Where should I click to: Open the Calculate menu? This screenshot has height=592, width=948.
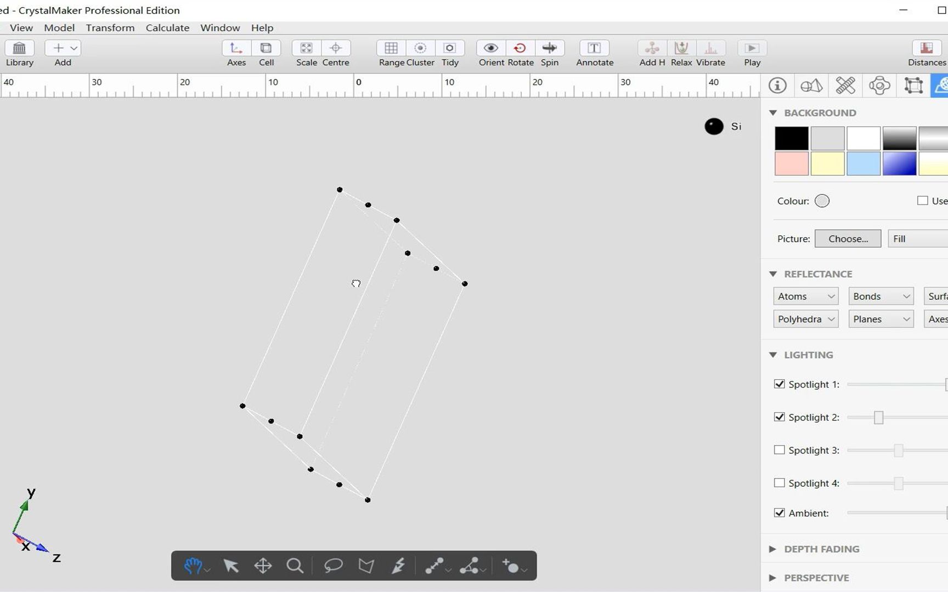pos(167,27)
